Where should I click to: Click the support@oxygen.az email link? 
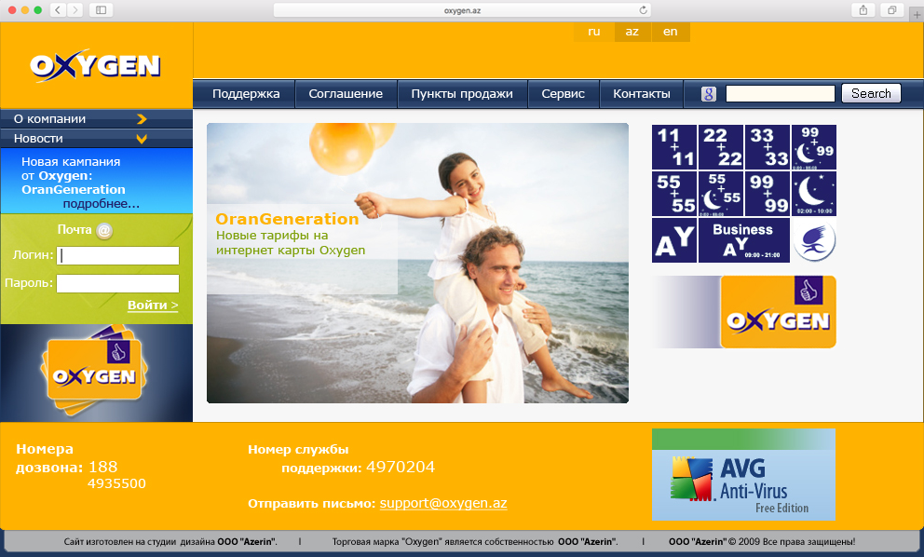tap(443, 503)
